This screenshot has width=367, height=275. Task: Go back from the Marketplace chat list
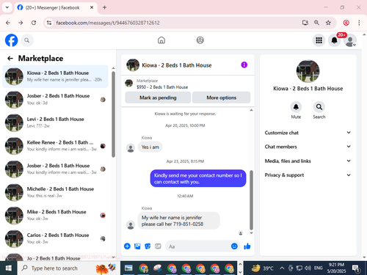(x=10, y=58)
